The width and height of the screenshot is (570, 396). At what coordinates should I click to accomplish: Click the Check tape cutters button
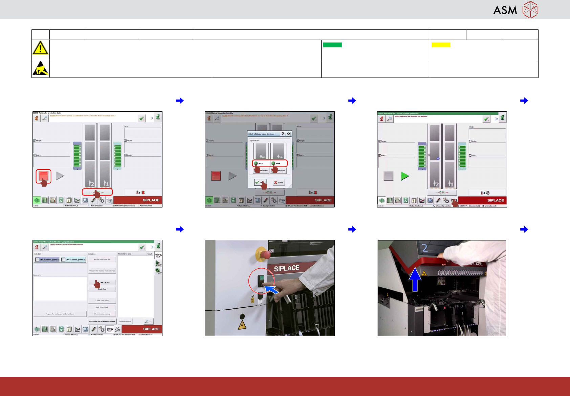pos(102,282)
